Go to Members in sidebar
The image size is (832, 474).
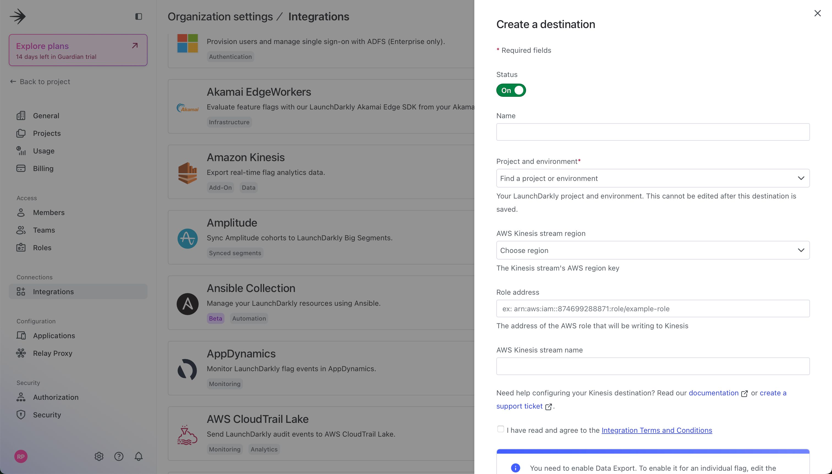[48, 212]
